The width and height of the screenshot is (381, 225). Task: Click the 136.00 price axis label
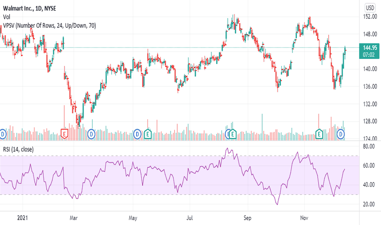[370, 87]
